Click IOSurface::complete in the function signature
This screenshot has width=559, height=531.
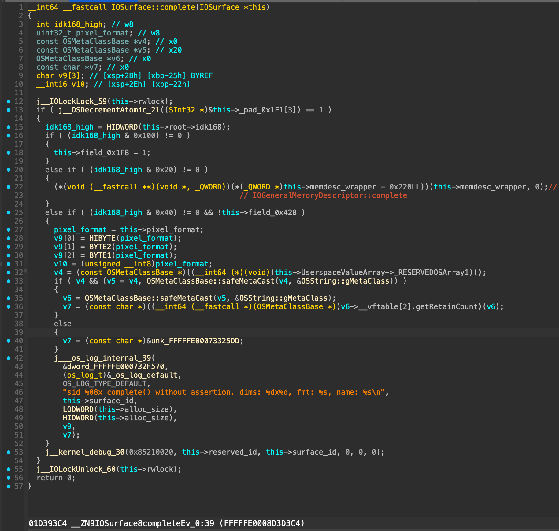pos(153,7)
